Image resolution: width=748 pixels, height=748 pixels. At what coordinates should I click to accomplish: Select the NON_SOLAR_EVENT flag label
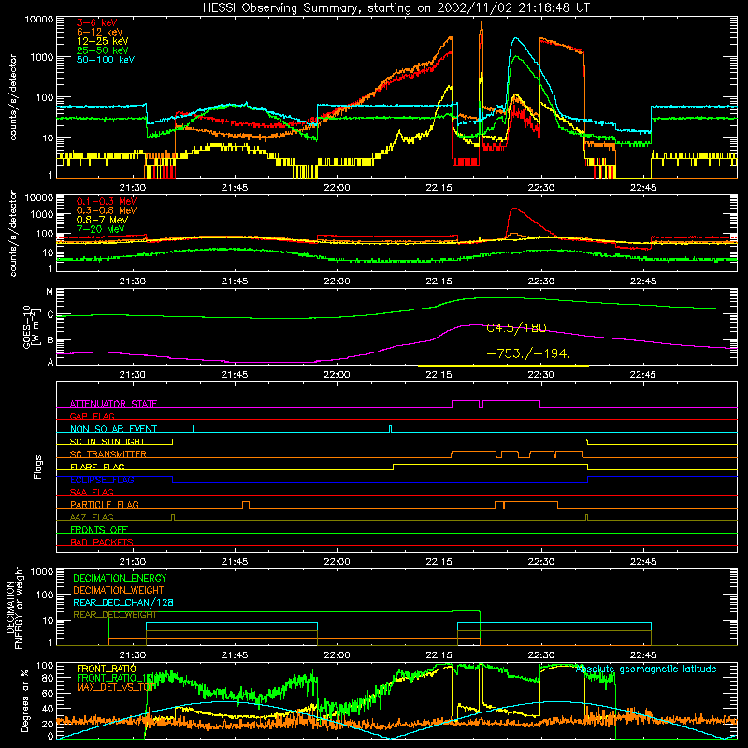tap(113, 429)
